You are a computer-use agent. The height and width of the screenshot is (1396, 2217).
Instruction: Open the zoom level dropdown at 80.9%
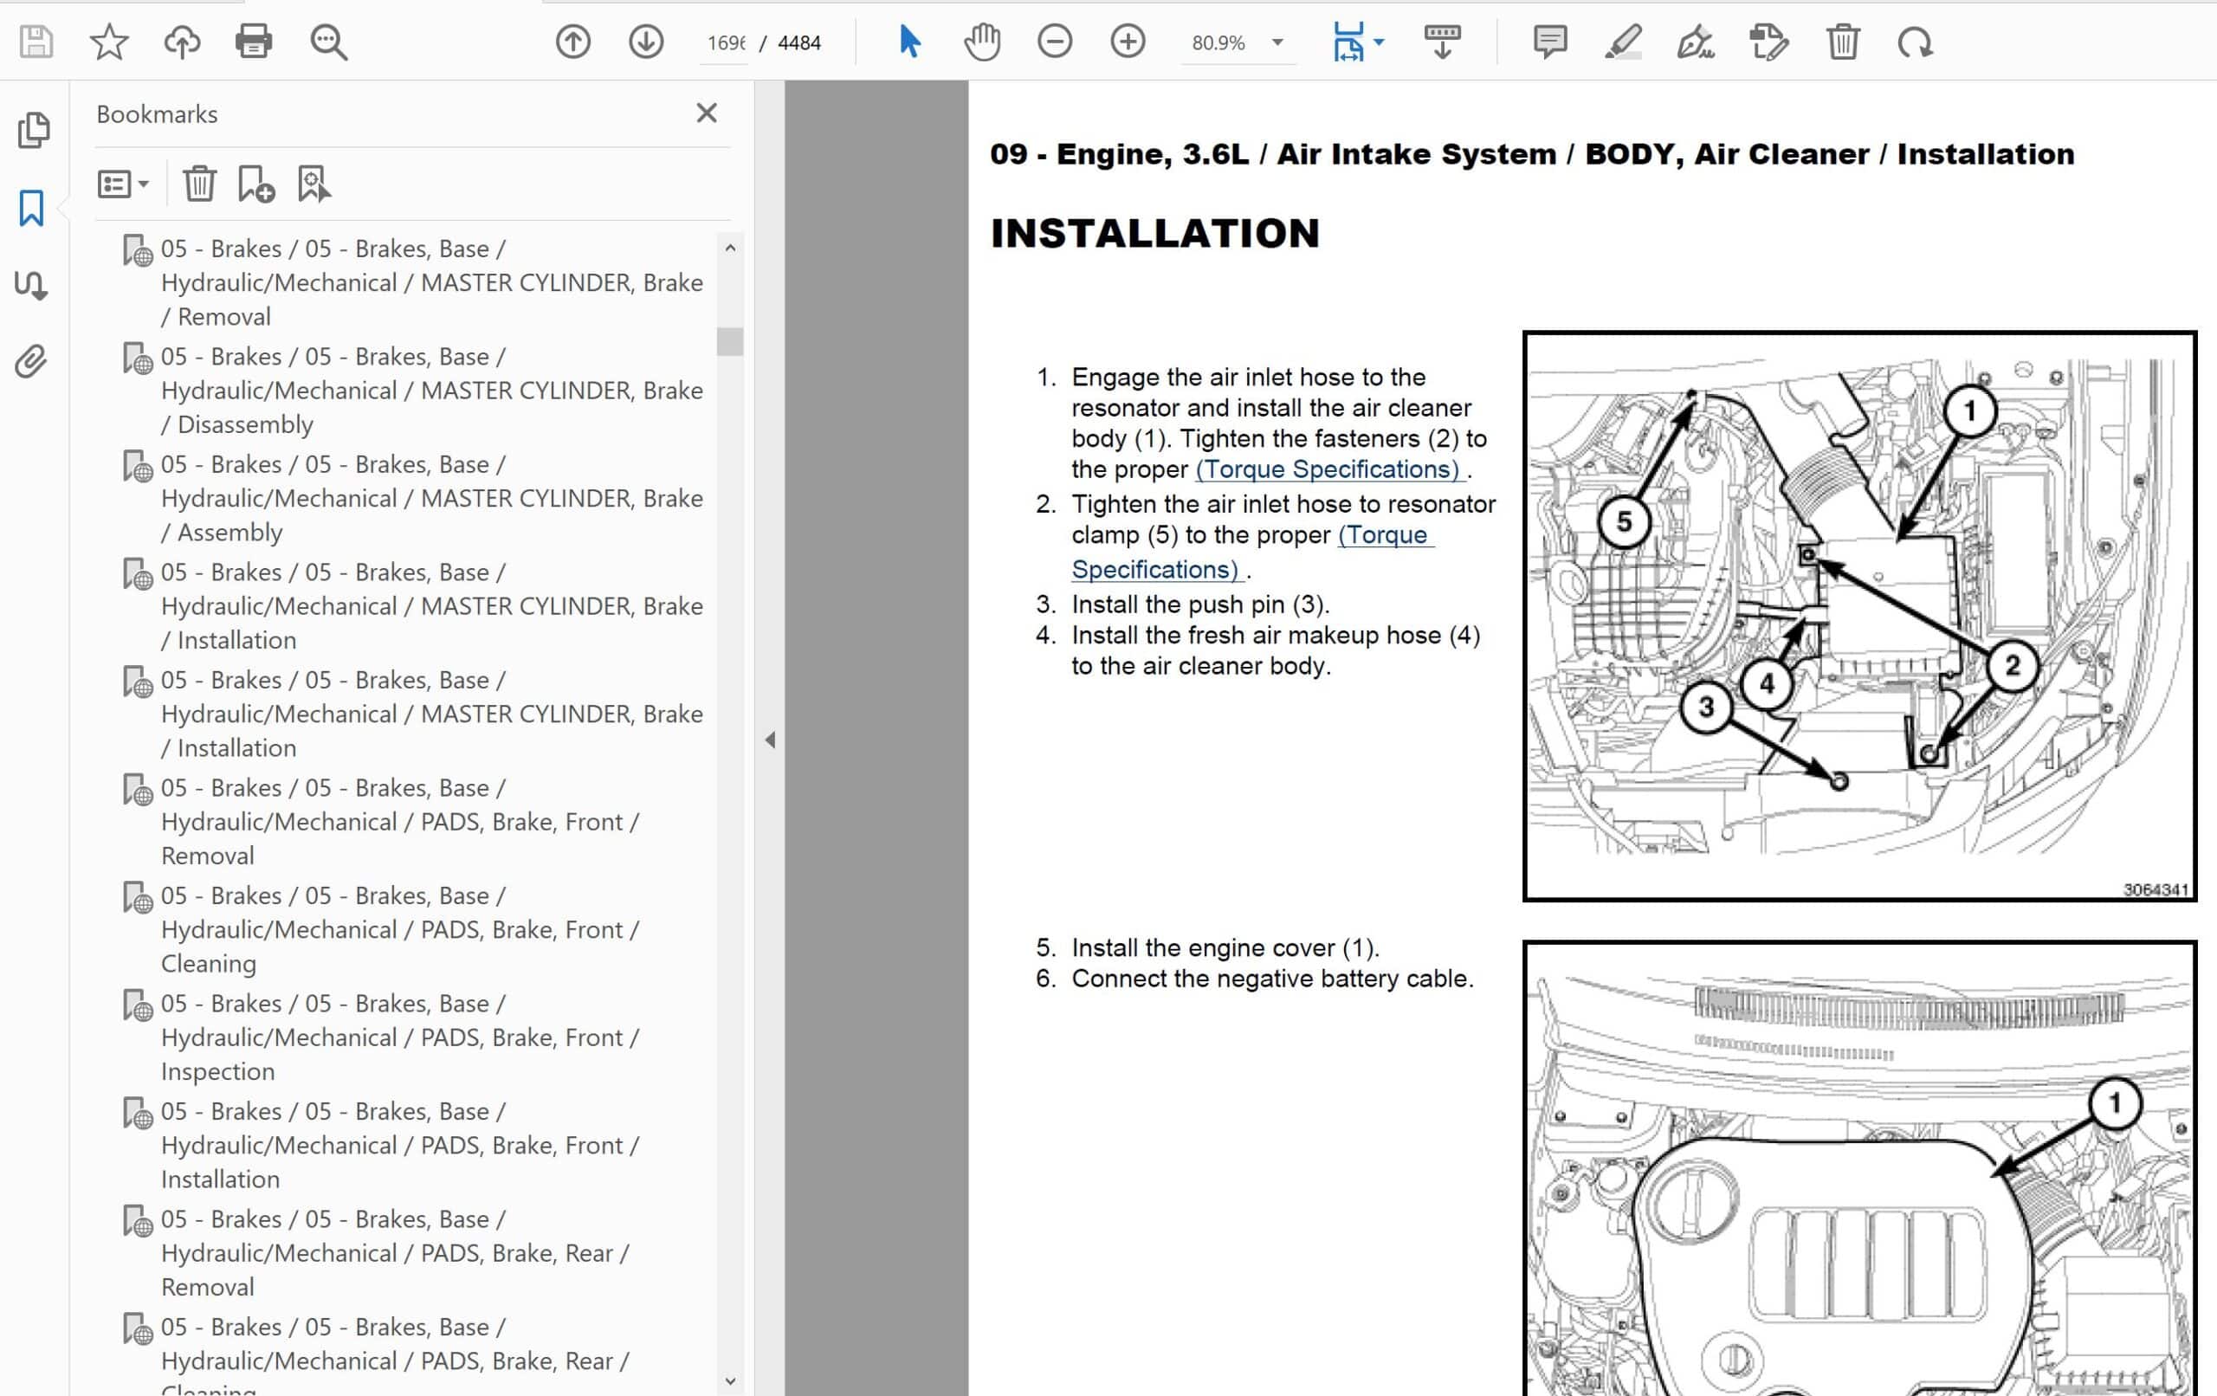tap(1277, 42)
